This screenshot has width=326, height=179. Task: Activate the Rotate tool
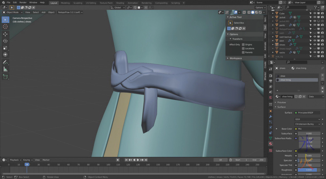pos(5,41)
